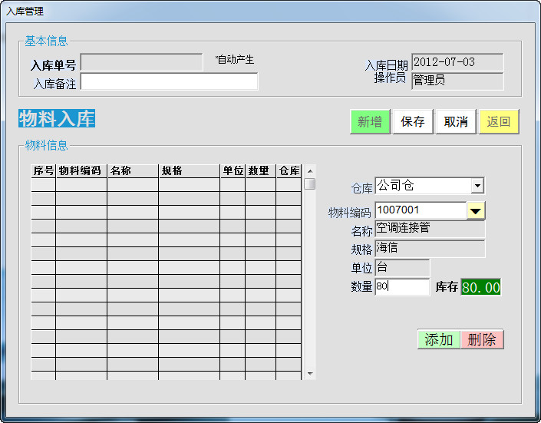Open the 仓库 dropdown arrow
The width and height of the screenshot is (541, 423).
tap(477, 186)
